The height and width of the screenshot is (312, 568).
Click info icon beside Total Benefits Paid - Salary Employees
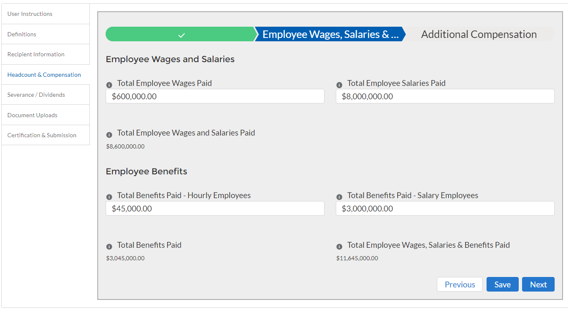339,197
